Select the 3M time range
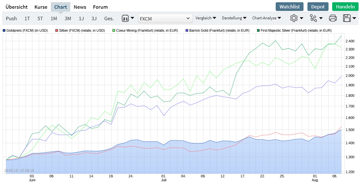 pos(68,18)
